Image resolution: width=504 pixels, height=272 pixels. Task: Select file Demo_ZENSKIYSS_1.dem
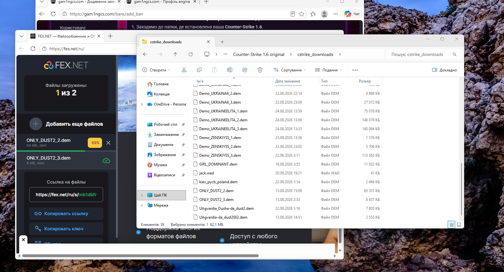click(x=220, y=138)
